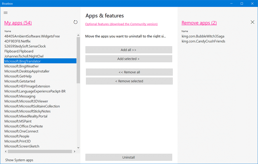The height and width of the screenshot is (164, 258).
Task: Open the hamburger menu
Action: pyautogui.click(x=6, y=13)
